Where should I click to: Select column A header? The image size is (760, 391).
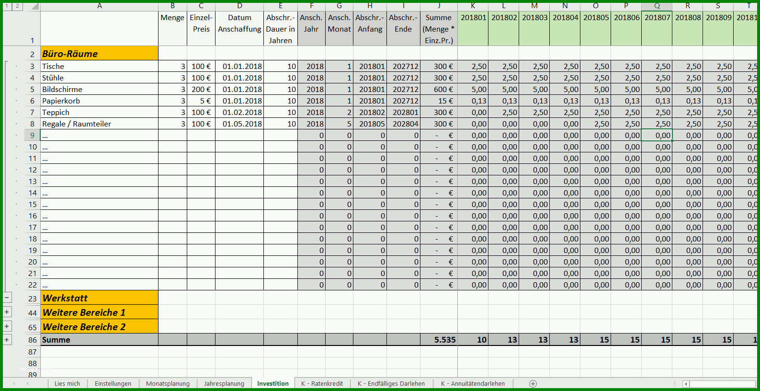[99, 6]
